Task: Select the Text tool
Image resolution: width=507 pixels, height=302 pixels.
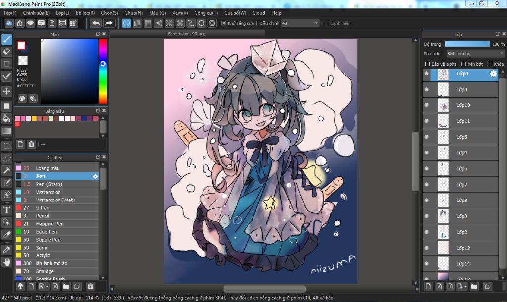Action: (7, 210)
